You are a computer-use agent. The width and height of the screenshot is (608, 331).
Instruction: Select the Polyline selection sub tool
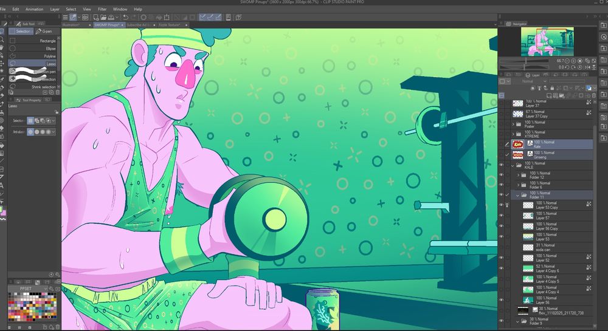pos(34,56)
